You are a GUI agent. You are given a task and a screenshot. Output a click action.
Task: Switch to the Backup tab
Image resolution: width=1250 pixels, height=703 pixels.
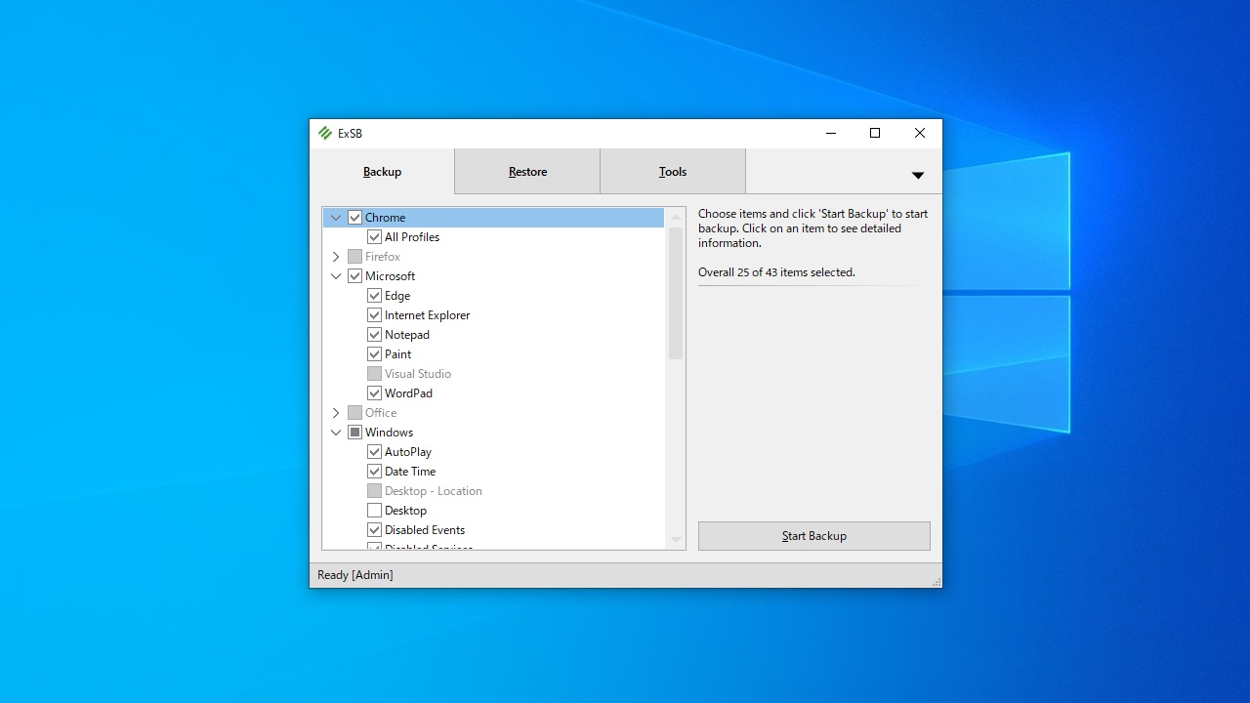(382, 172)
